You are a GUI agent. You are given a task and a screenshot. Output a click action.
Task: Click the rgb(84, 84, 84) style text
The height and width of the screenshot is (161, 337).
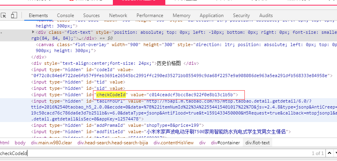[x=52, y=38]
